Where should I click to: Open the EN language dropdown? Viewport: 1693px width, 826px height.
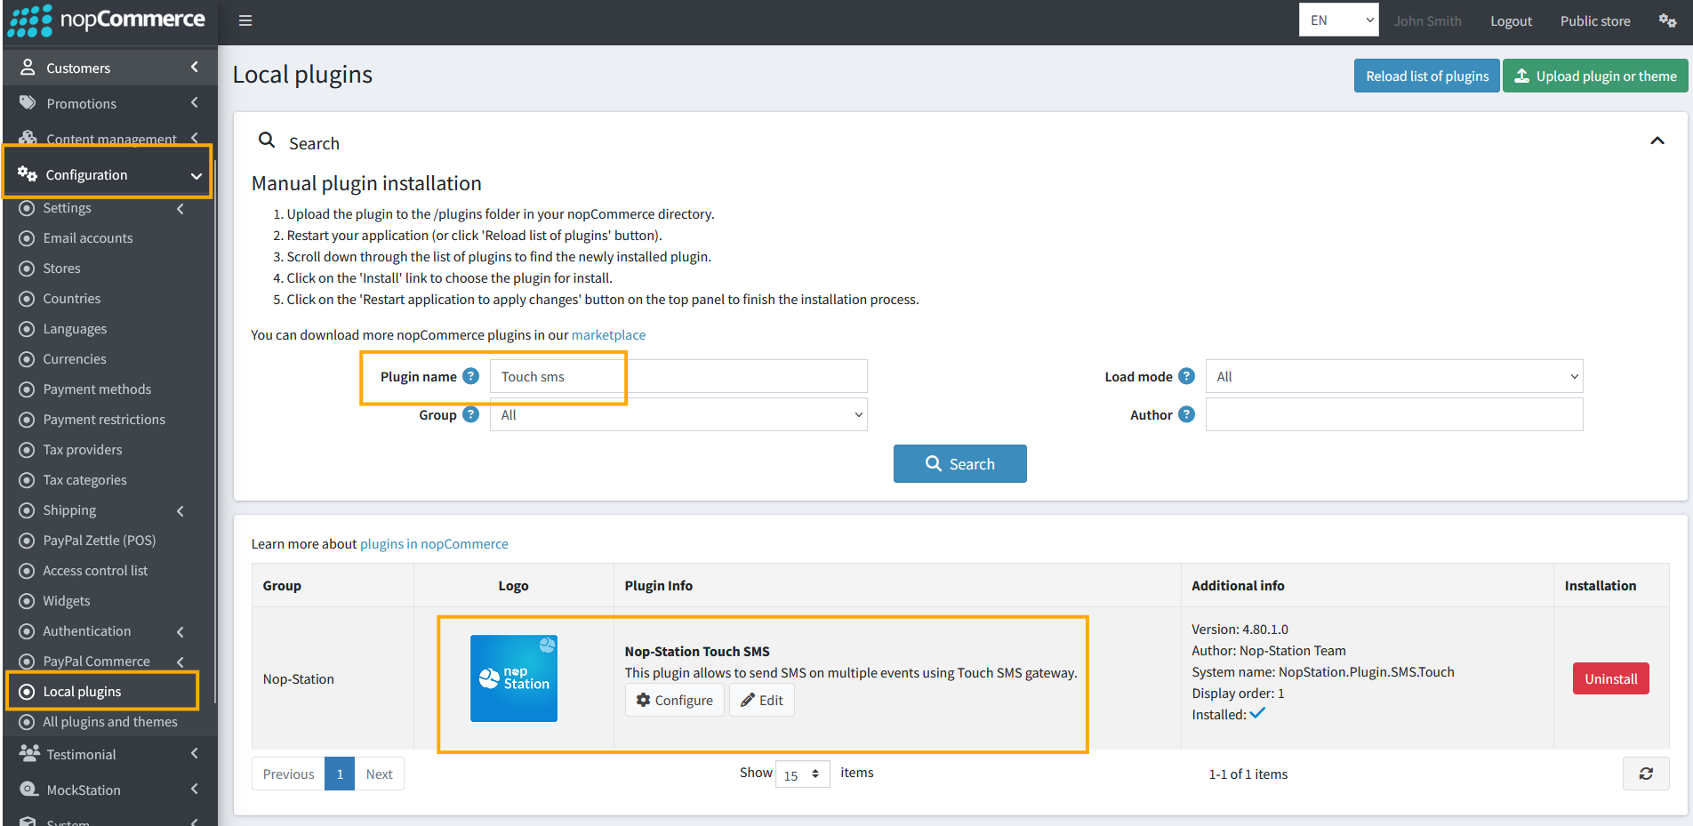pyautogui.click(x=1338, y=20)
